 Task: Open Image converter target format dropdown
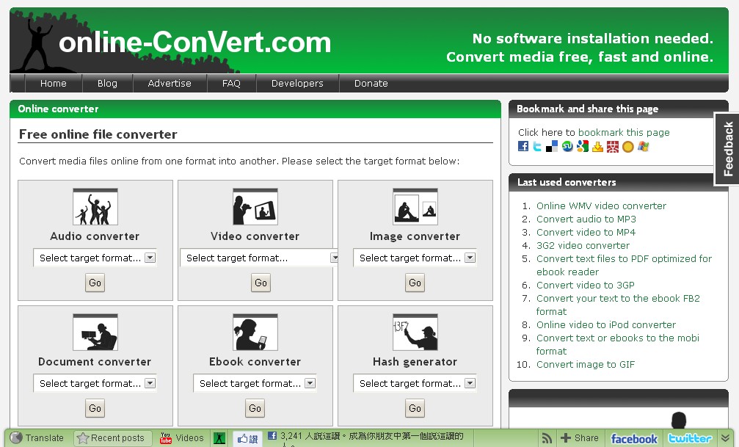tap(415, 258)
